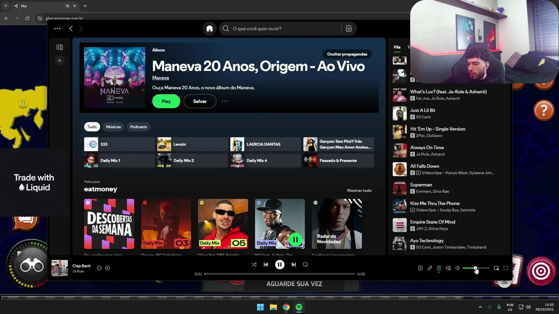Select the Podcasts filter chip
This screenshot has width=559, height=314.
click(138, 127)
